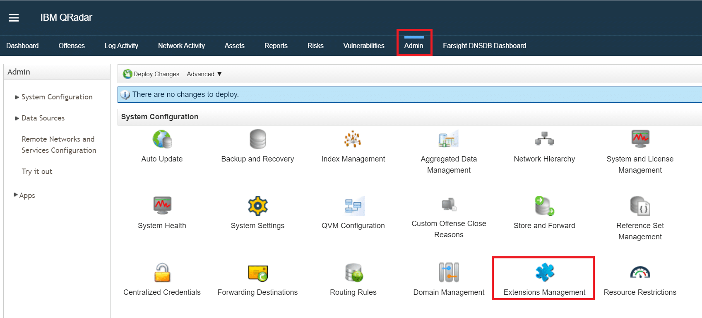Click the System Settings label
The height and width of the screenshot is (318, 702).
click(257, 226)
